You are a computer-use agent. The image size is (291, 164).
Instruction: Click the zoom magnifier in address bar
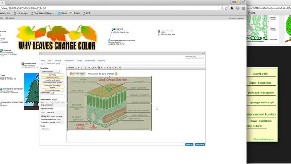(222, 8)
